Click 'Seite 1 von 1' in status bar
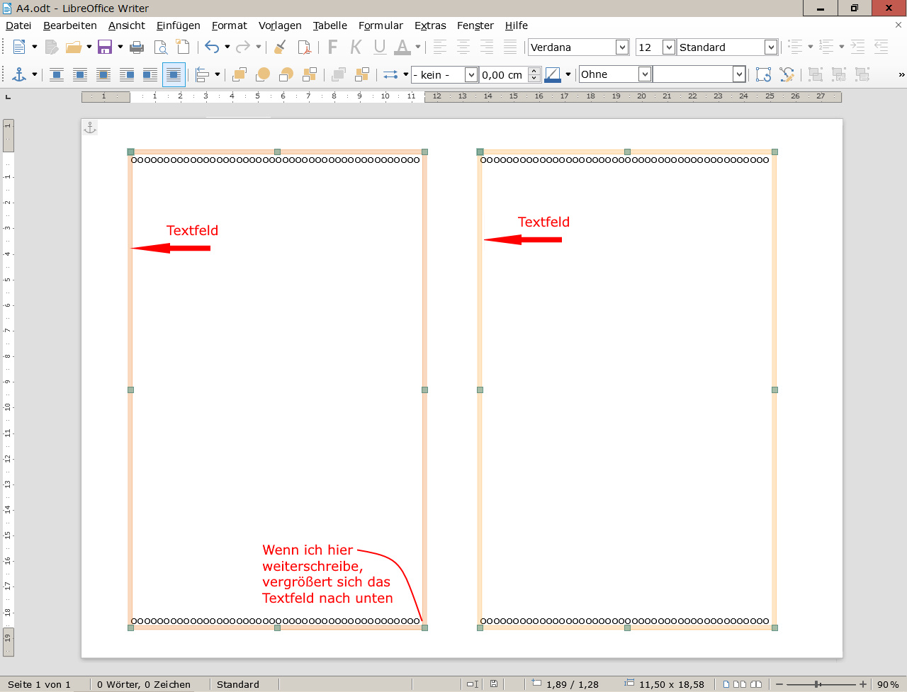Viewport: 907px width, 692px height. 40,684
